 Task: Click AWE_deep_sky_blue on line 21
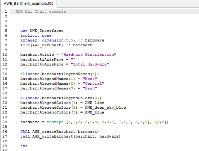[105, 108]
